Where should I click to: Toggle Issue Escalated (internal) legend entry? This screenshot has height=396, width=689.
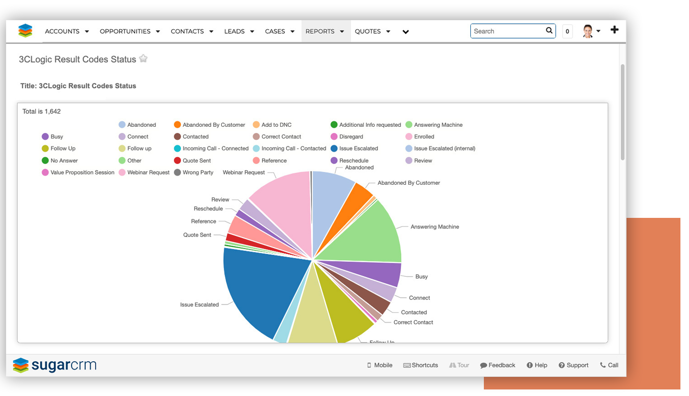[x=441, y=148]
